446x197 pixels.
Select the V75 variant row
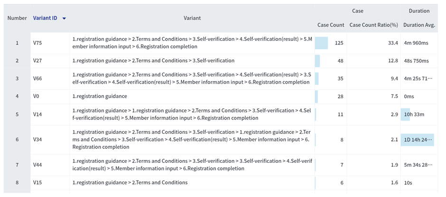tap(192, 43)
